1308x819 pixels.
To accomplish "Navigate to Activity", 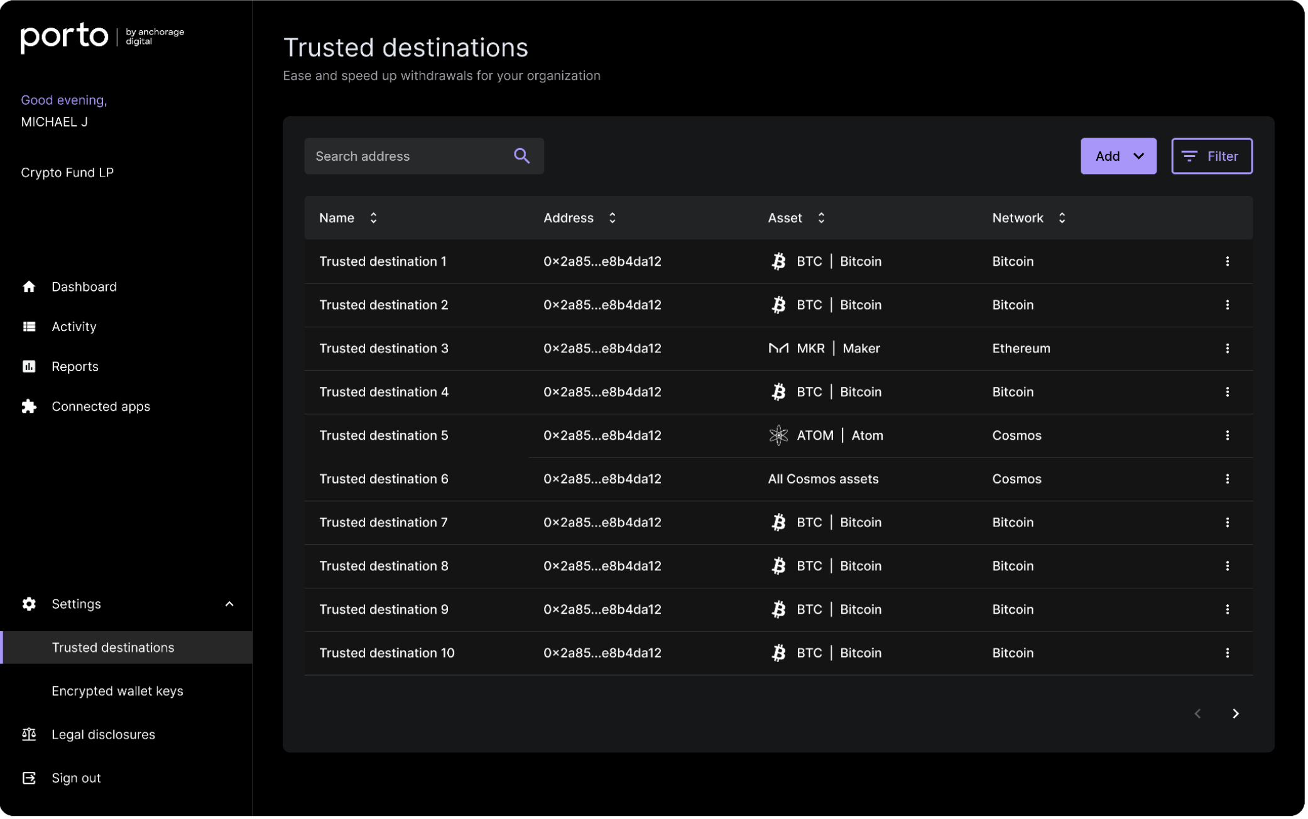I will [74, 327].
